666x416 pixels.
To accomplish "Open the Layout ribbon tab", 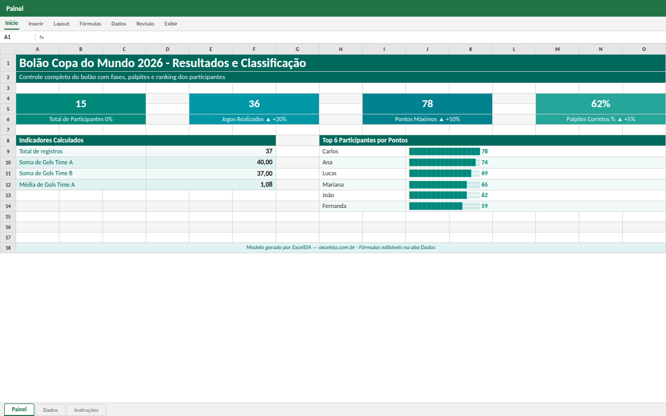I will click(x=61, y=23).
